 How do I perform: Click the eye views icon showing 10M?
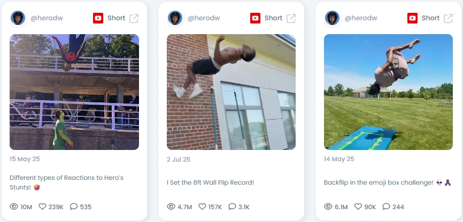[14, 207]
